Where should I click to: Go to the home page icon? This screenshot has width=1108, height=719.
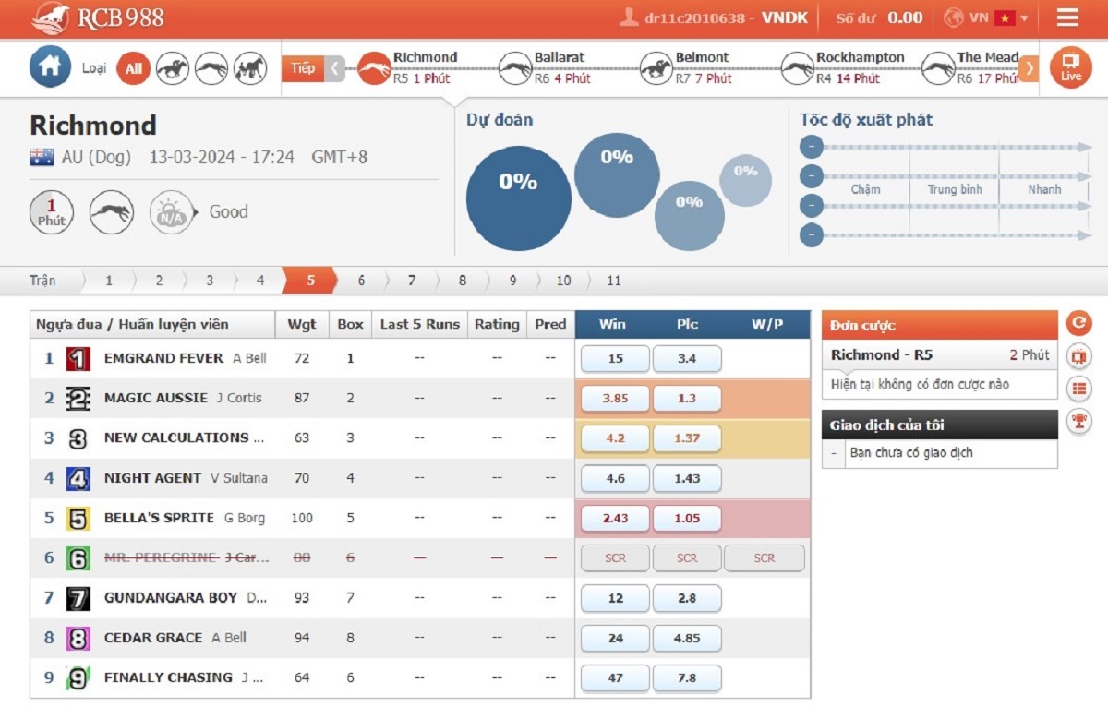(x=50, y=66)
